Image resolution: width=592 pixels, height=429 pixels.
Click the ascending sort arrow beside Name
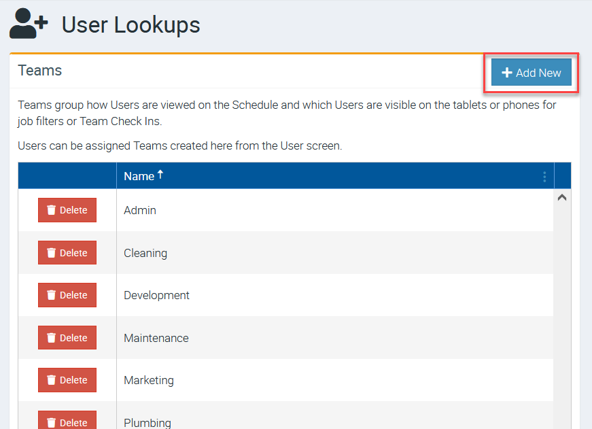pos(161,175)
